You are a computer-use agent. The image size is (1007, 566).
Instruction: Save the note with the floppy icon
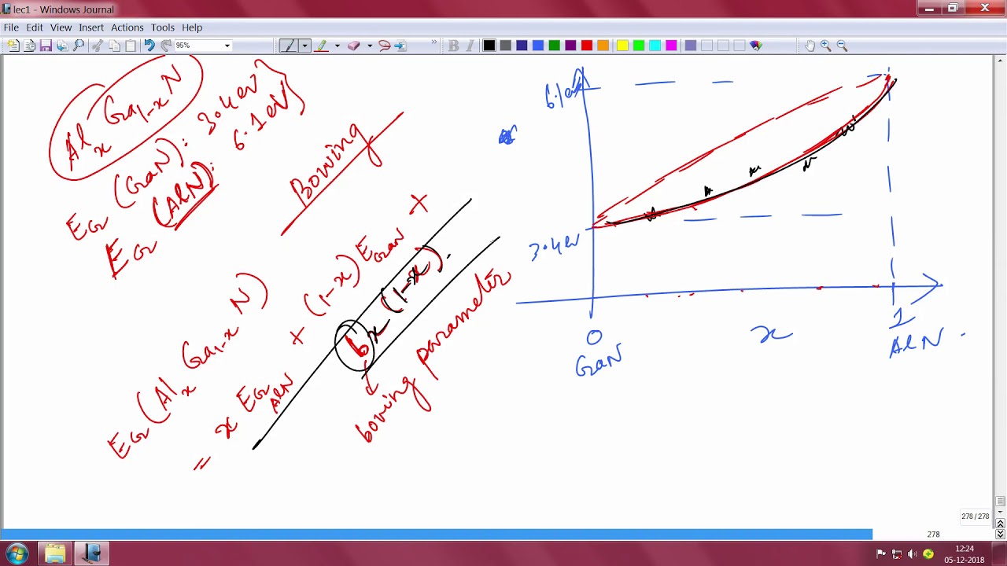point(46,46)
